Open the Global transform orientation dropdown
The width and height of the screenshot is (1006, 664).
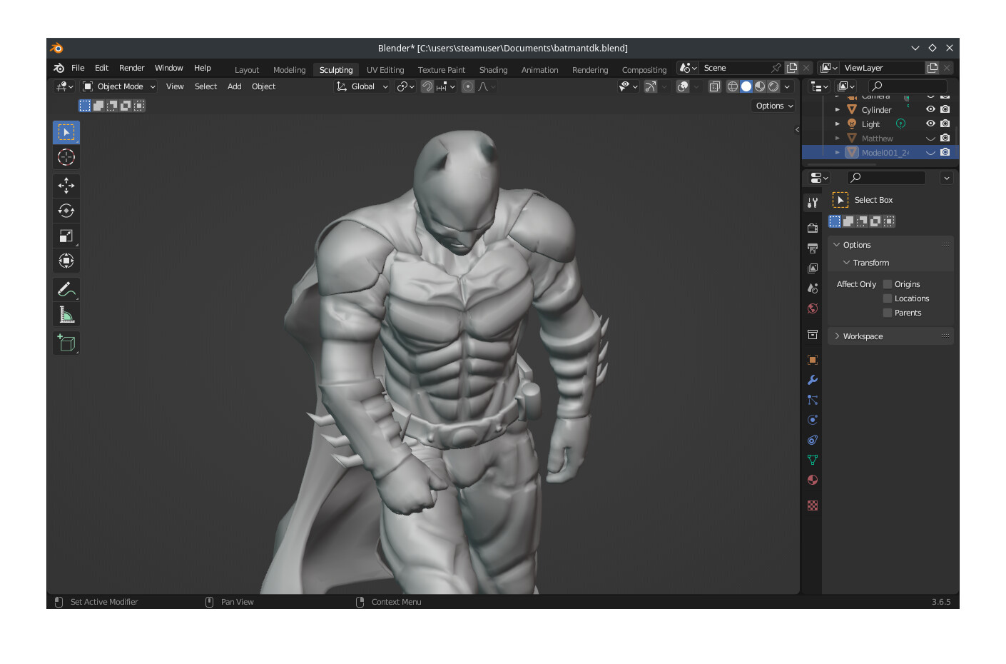point(362,86)
